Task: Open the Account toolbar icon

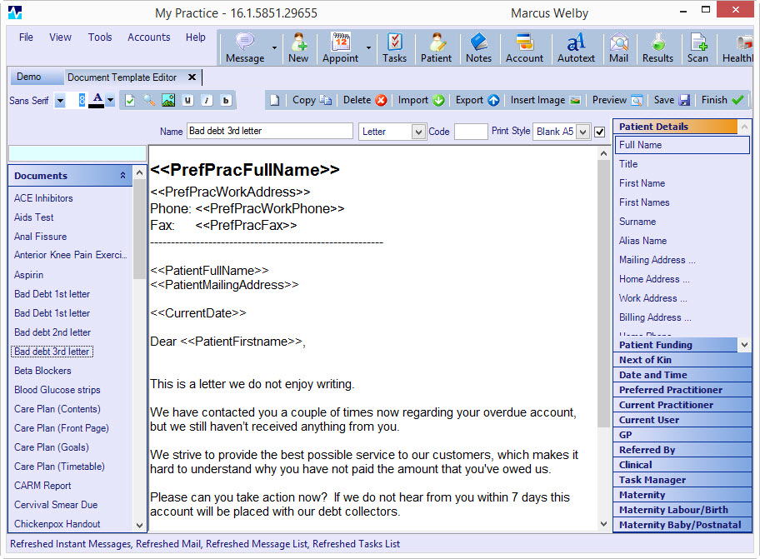Action: (524, 47)
